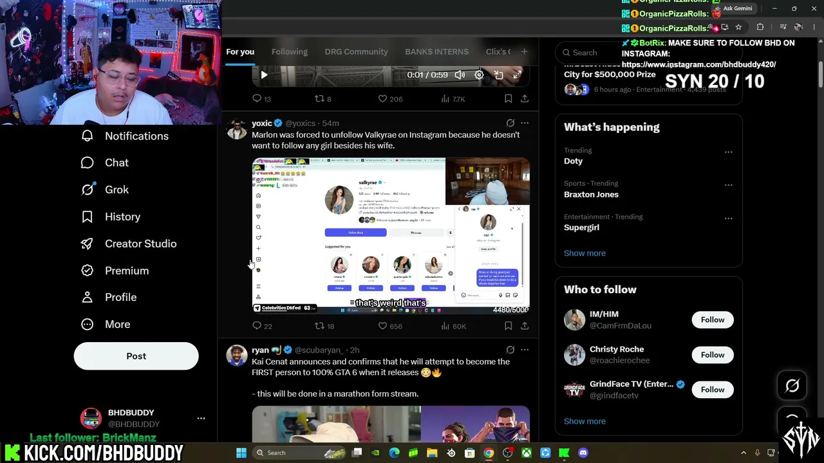Open yoxic's profile avatar
Image resolution: width=824 pixels, height=463 pixels.
coord(237,129)
